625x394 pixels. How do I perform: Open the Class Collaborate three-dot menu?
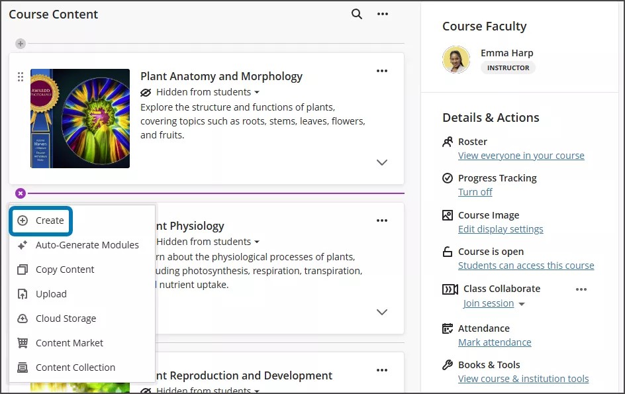point(581,289)
